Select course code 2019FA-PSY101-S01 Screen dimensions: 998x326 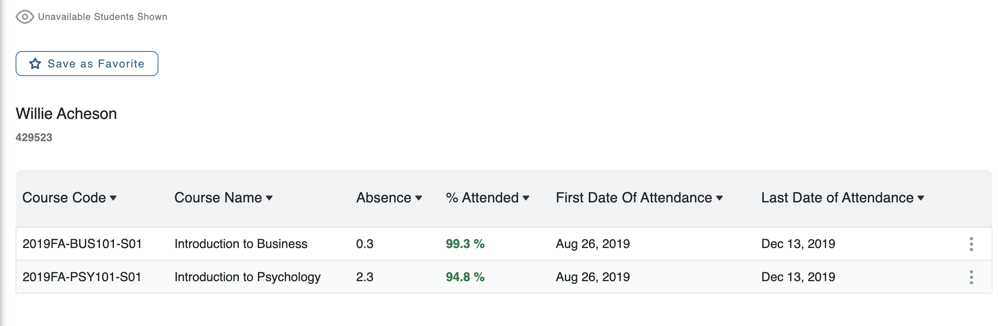[82, 277]
